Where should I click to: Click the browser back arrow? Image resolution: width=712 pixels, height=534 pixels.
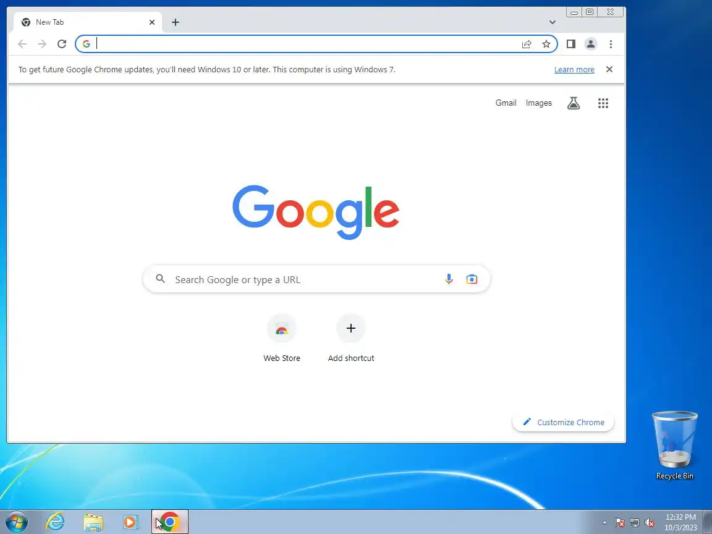[x=22, y=44]
